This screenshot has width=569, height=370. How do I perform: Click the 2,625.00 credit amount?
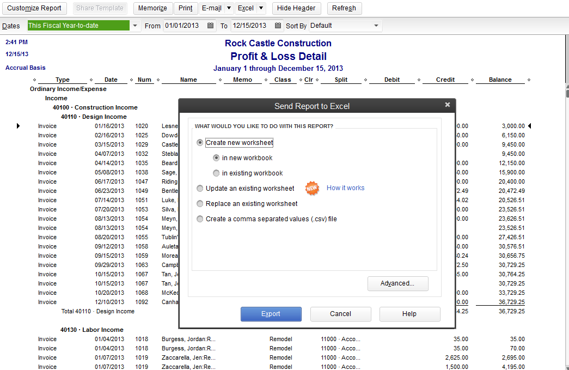pyautogui.click(x=456, y=357)
